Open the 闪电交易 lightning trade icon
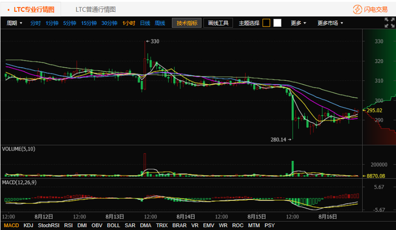 [358, 10]
